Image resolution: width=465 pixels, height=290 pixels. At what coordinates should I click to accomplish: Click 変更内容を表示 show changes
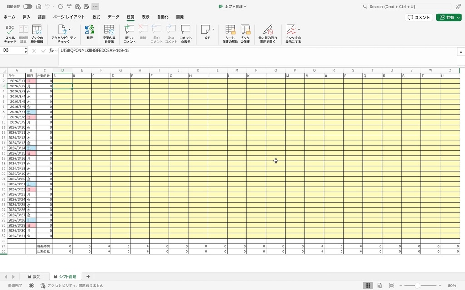tap(109, 34)
